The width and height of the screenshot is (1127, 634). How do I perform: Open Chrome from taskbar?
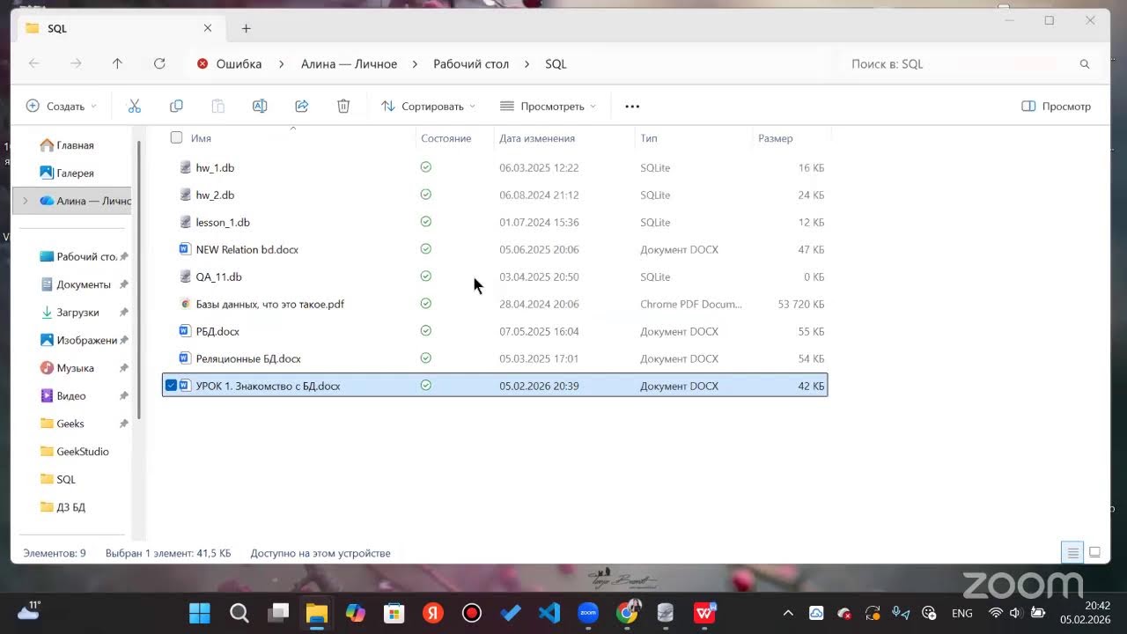click(627, 613)
